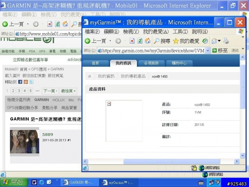Image resolution: width=249 pixels, height=187 pixels.
Task: Open 編輯(E) menu in myGarmin window
Action: (x=111, y=32)
